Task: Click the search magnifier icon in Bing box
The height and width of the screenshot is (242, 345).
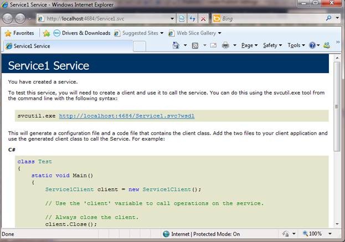Action: [329, 18]
